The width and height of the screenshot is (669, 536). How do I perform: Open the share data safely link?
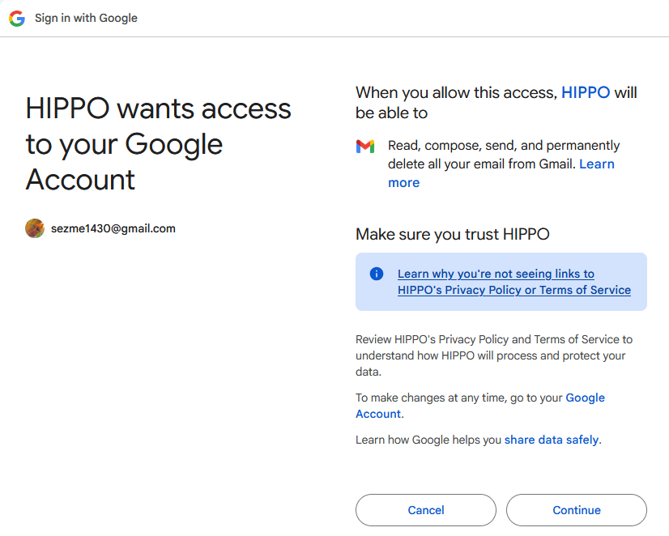552,440
